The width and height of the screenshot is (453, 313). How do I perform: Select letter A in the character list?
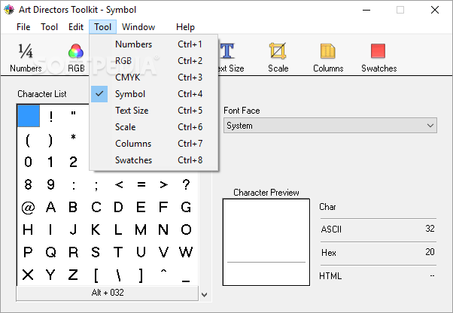point(51,207)
